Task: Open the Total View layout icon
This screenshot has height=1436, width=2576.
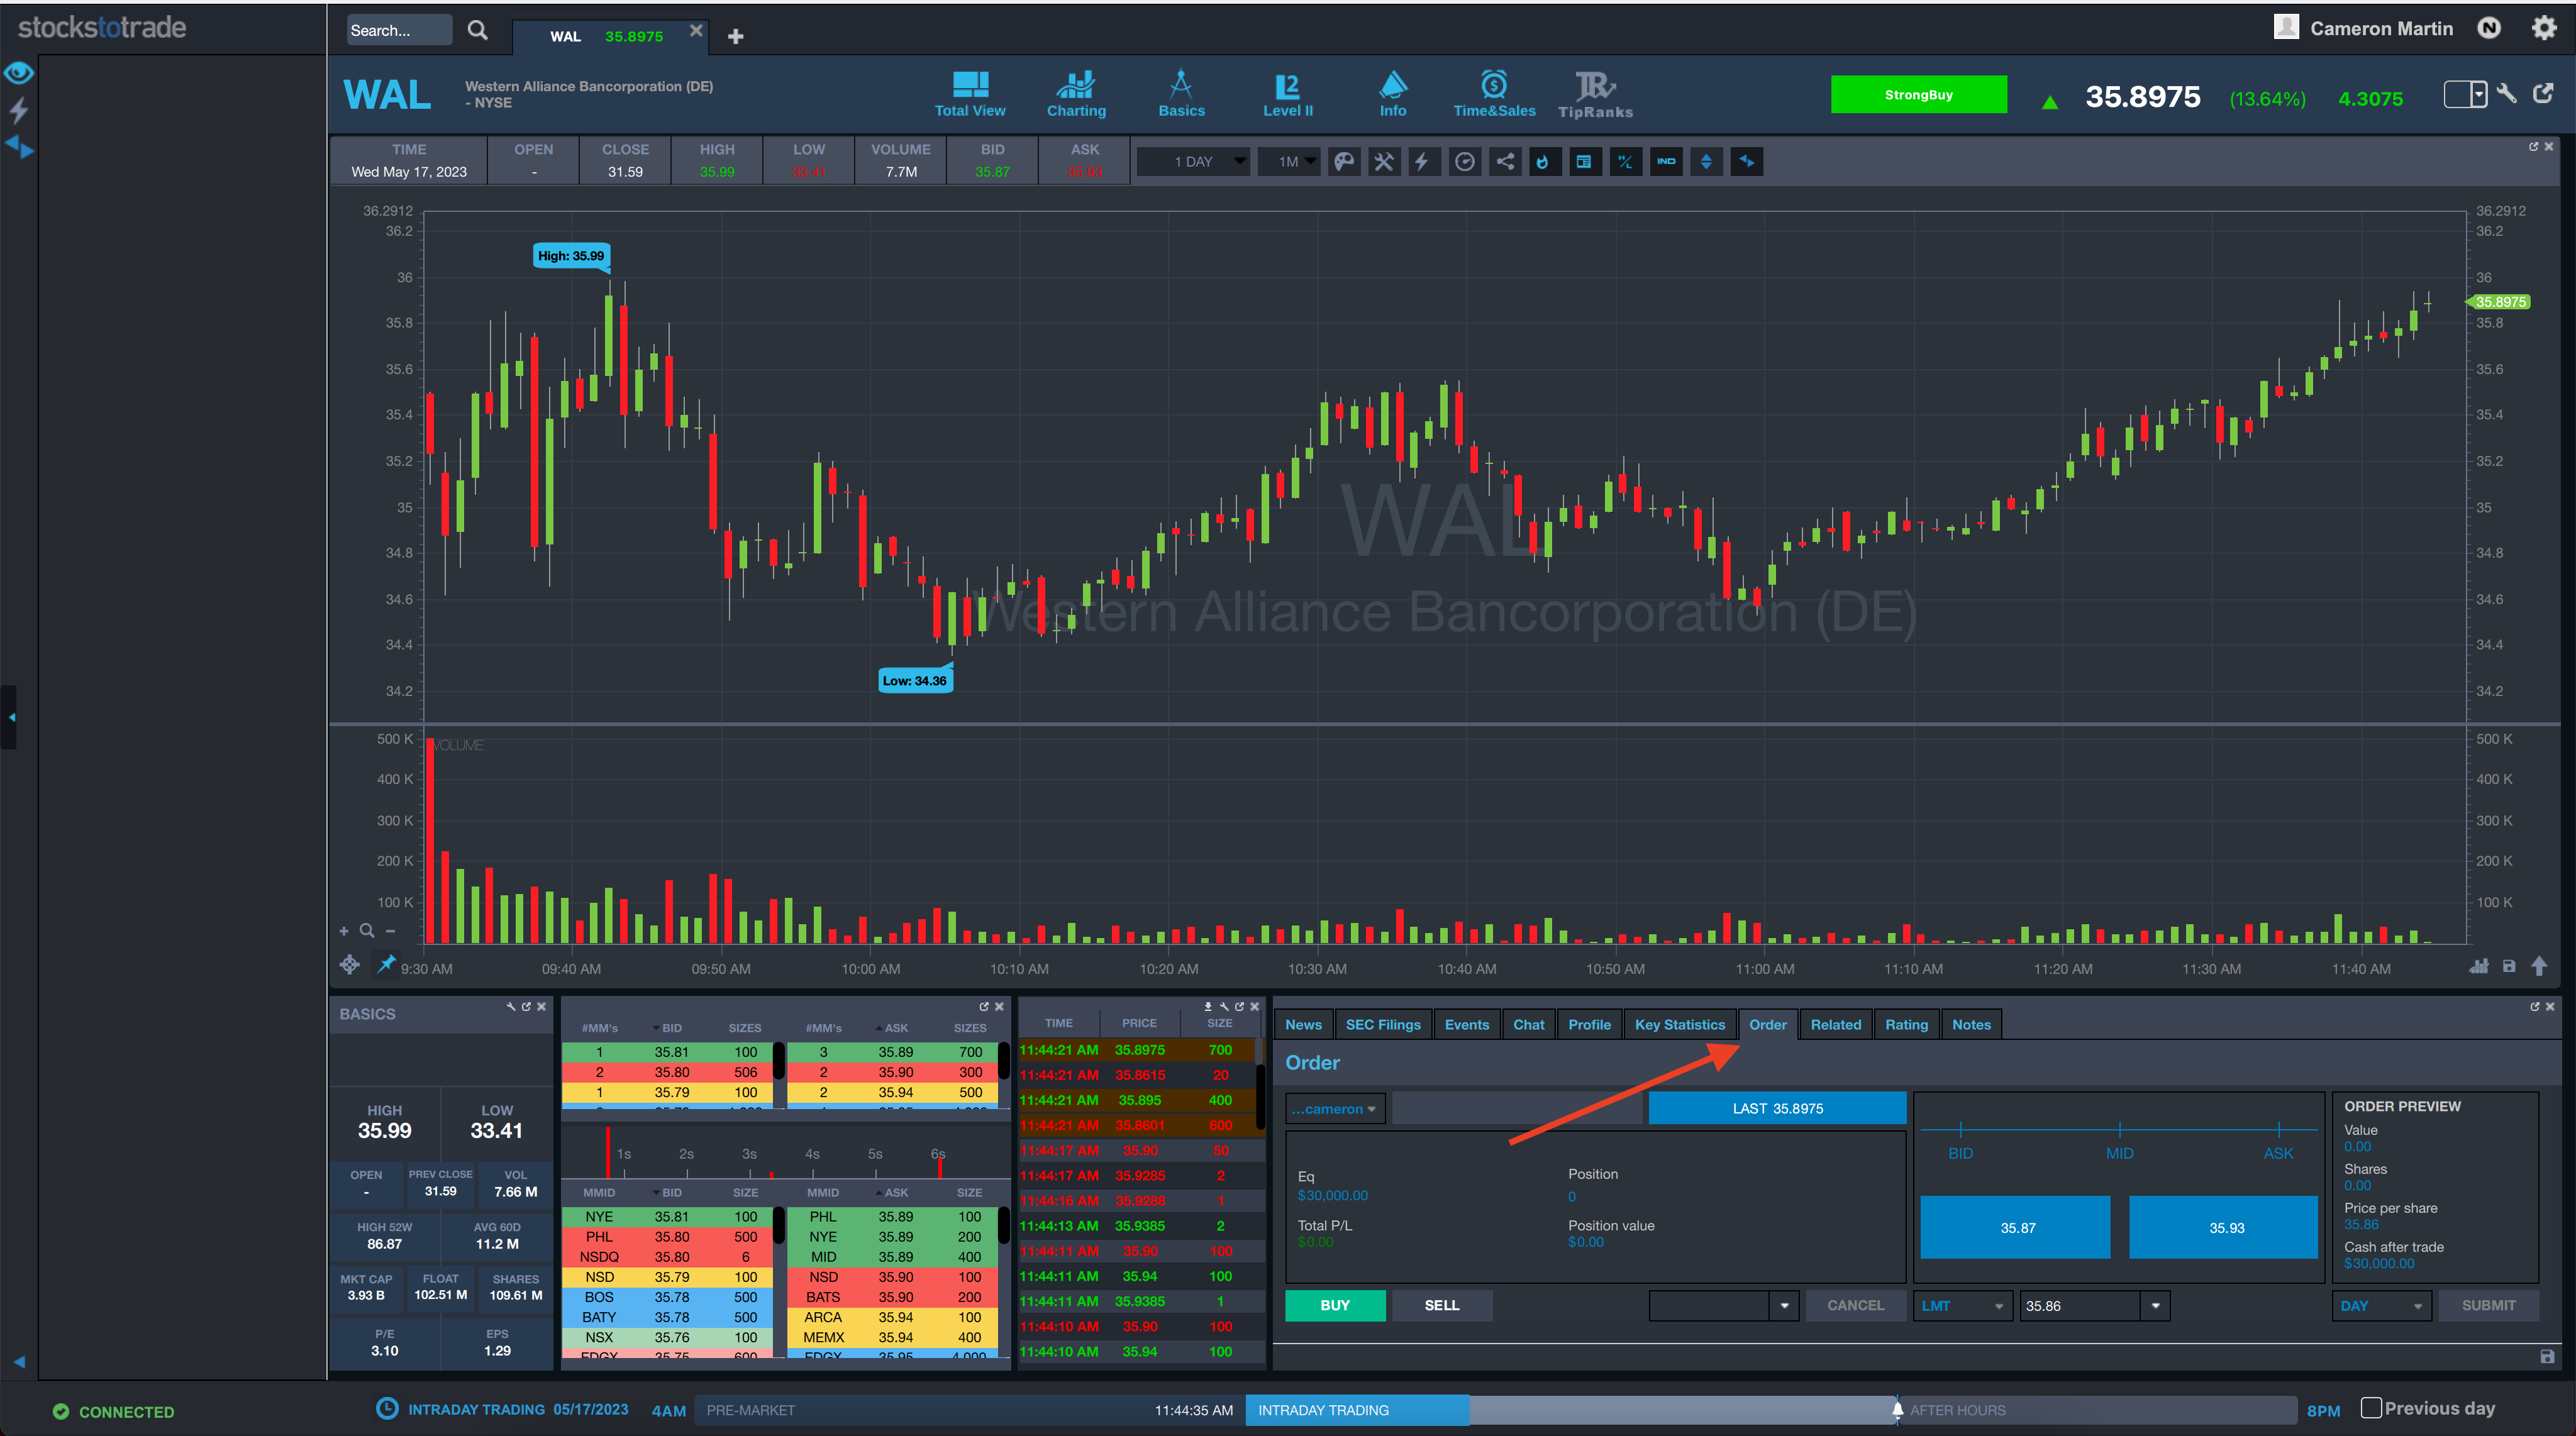Action: point(969,94)
